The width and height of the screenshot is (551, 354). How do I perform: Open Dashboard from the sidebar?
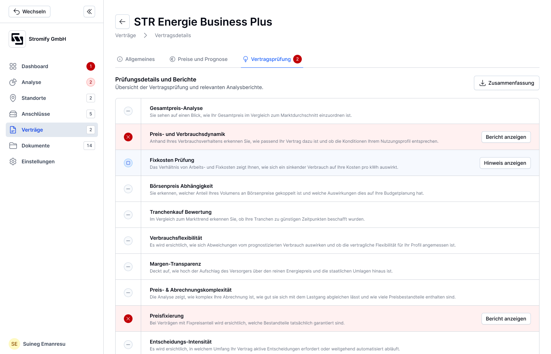[52, 66]
